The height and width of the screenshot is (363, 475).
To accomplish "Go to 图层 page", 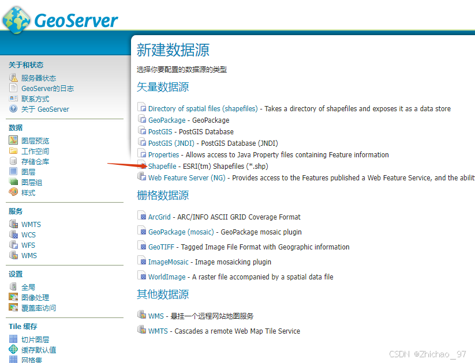I will point(28,172).
